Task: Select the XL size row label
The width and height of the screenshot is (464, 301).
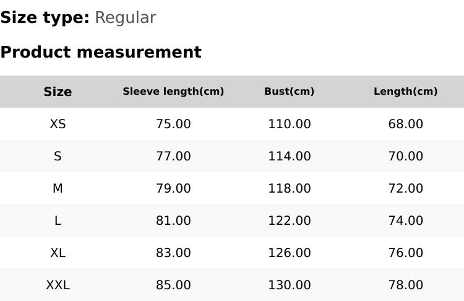Action: [x=58, y=253]
